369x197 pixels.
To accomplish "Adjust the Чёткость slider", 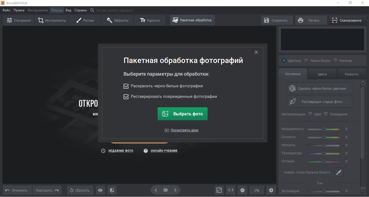I will (324, 145).
